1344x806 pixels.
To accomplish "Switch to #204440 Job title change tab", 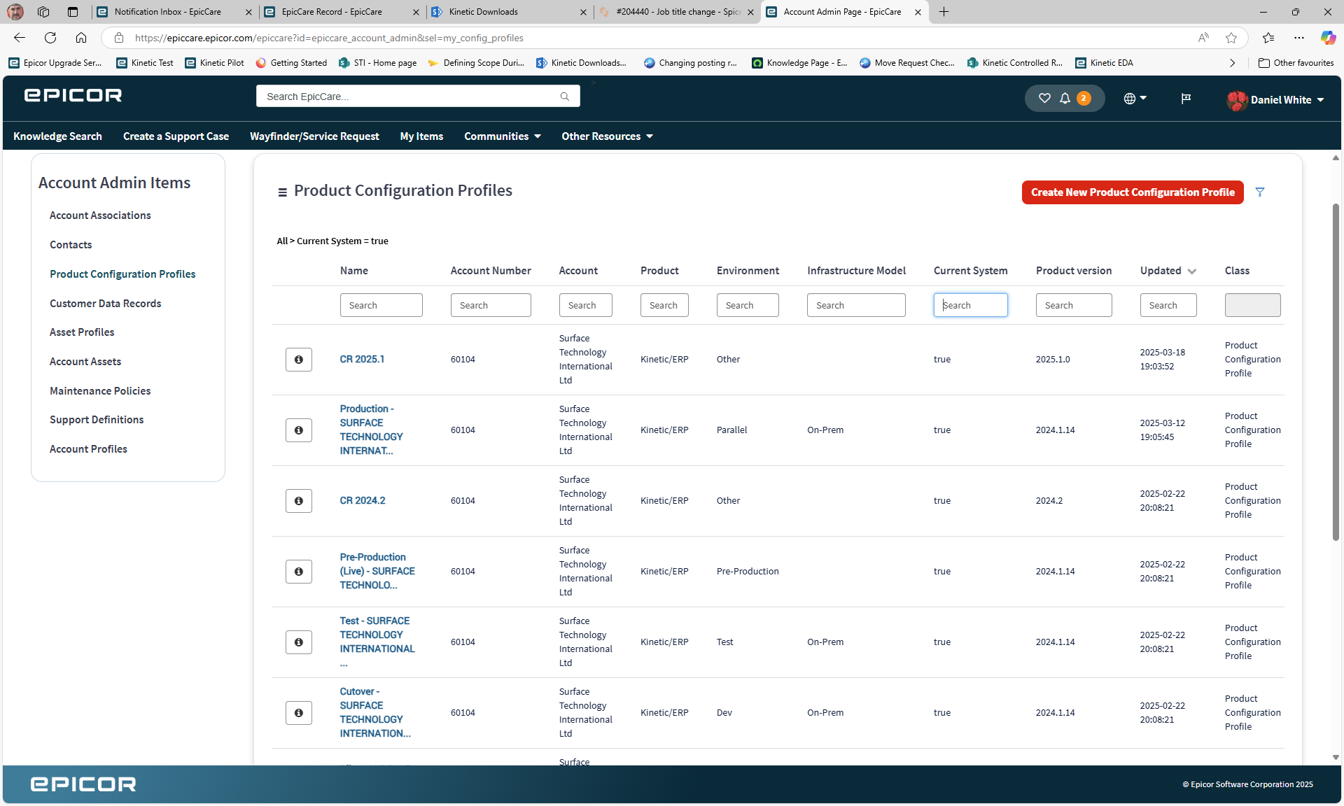I will tap(678, 12).
